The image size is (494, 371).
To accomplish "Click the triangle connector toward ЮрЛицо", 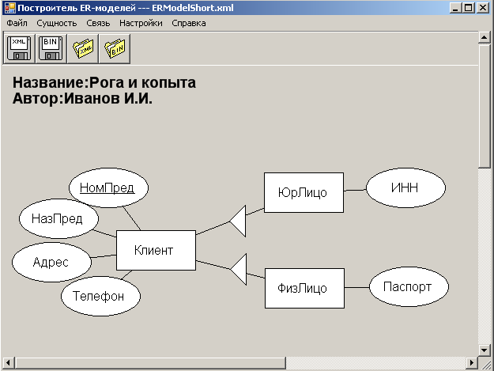I will point(239,221).
